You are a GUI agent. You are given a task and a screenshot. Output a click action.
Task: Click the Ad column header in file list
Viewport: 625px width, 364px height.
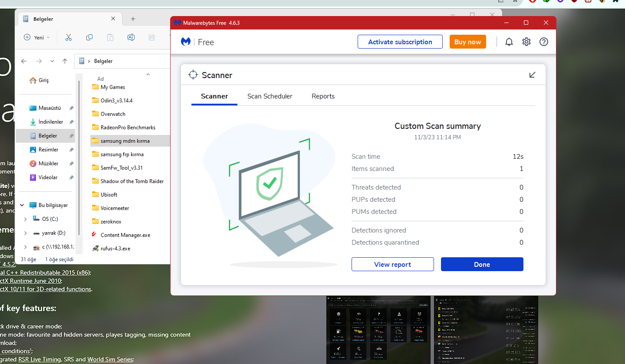(101, 79)
